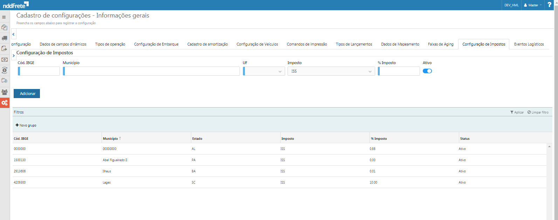The height and width of the screenshot is (220, 558).
Task: Toggle the Ativo switch off
Action: click(427, 71)
